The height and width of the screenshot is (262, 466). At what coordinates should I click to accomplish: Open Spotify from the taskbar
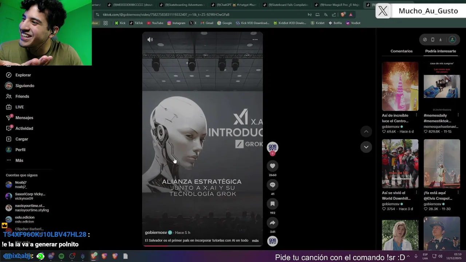pos(61,256)
